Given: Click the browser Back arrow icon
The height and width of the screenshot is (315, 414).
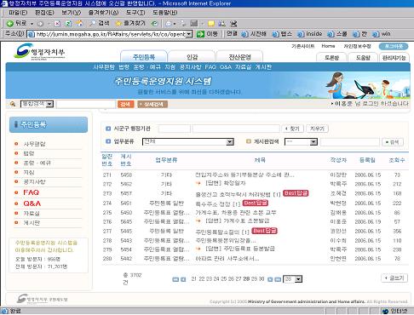Looking at the screenshot, I should tap(10, 23).
